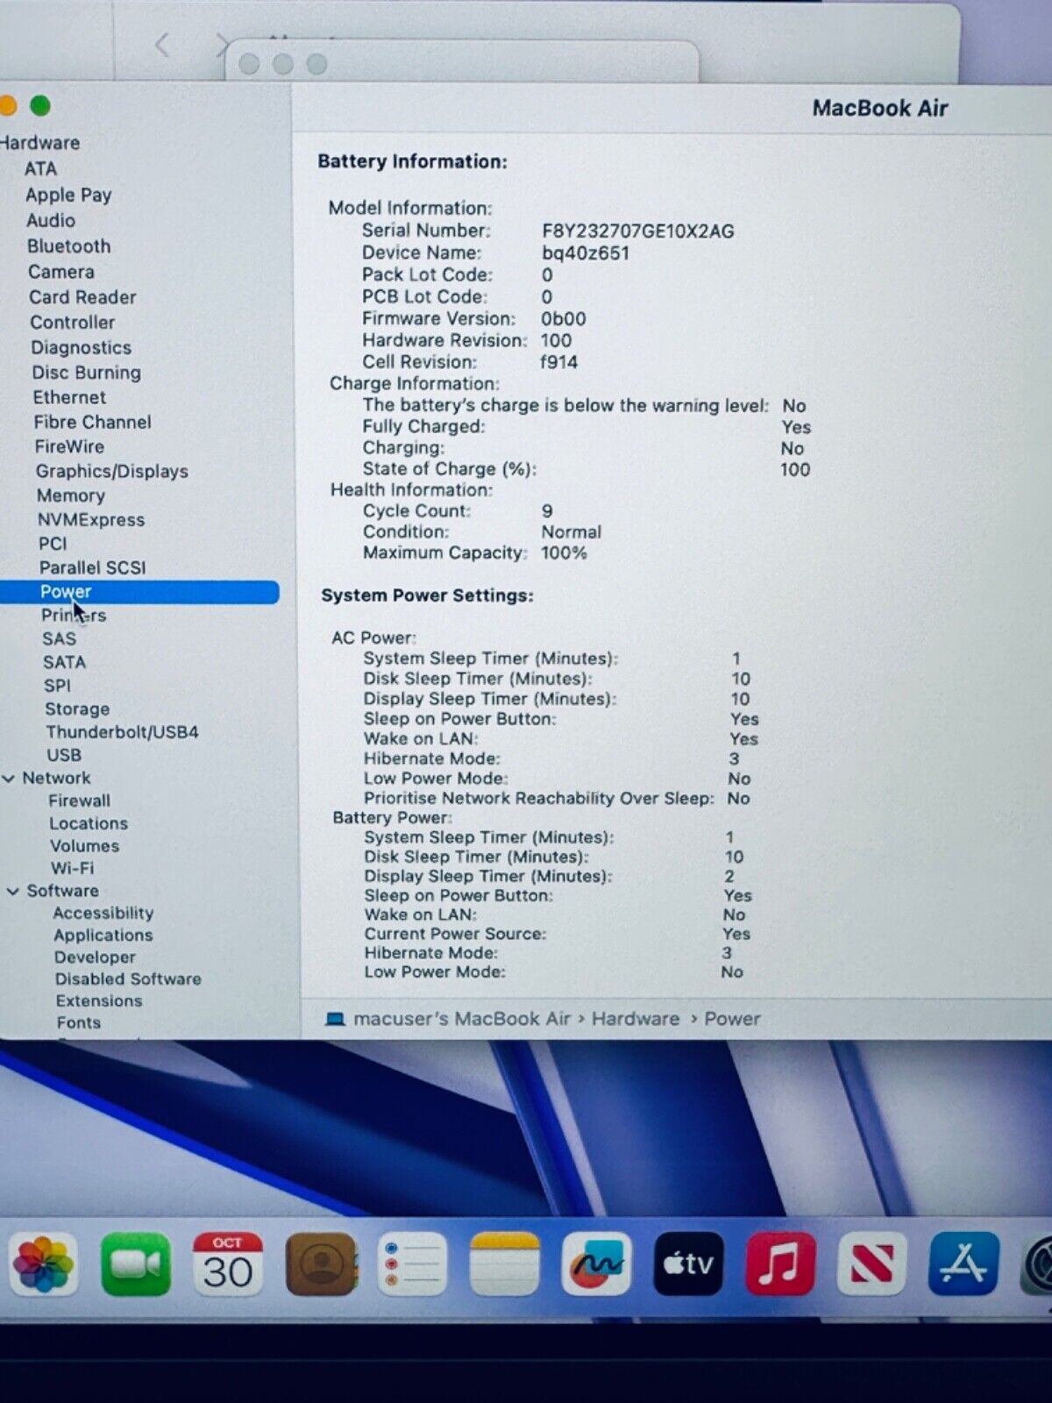Select Wi-Fi under Network
This screenshot has width=1052, height=1403.
coord(72,868)
